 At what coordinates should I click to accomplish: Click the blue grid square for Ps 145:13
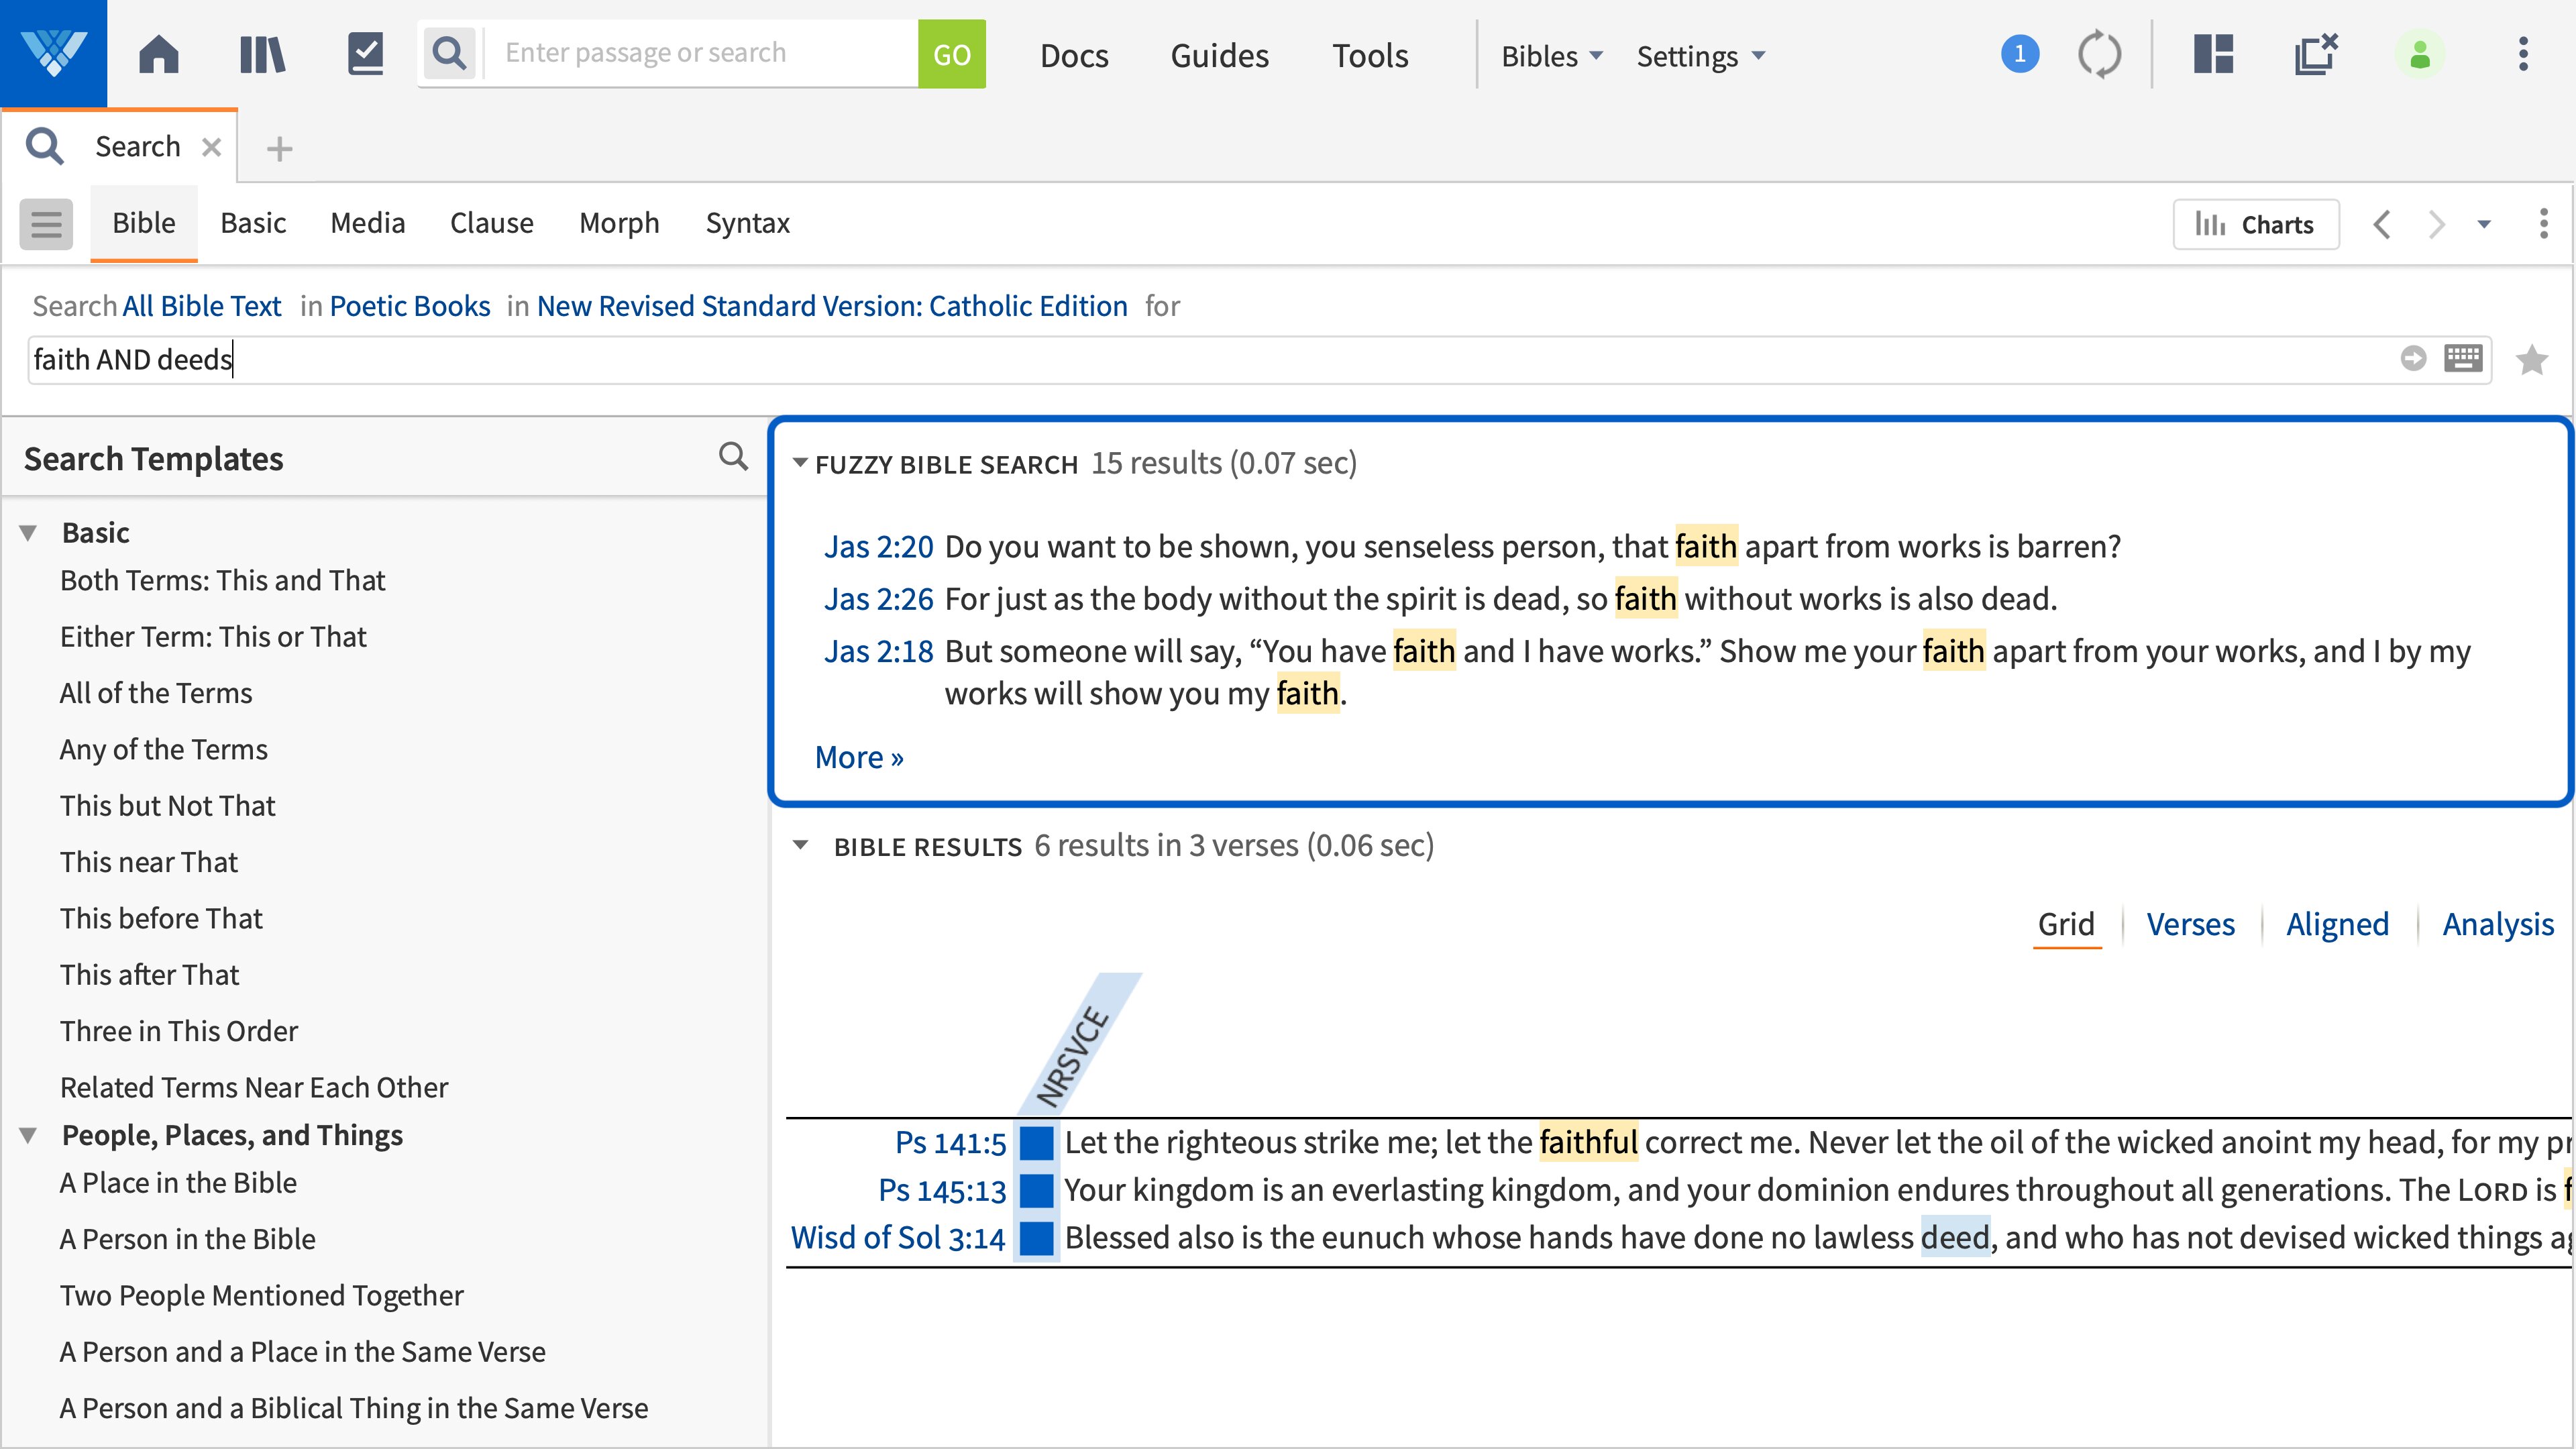click(x=1037, y=1191)
